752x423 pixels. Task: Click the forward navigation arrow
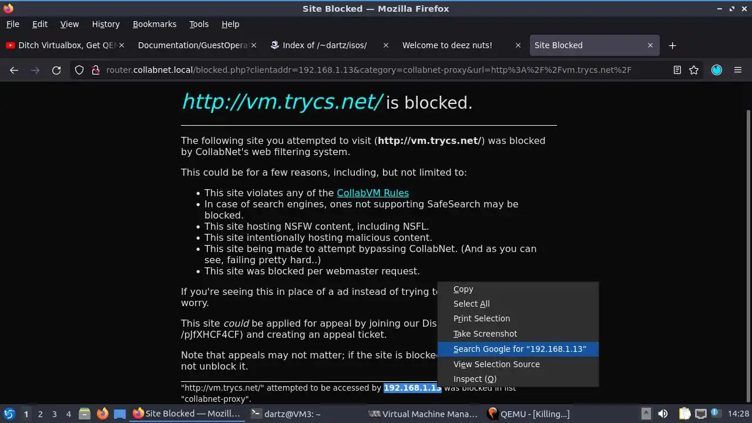click(x=35, y=70)
